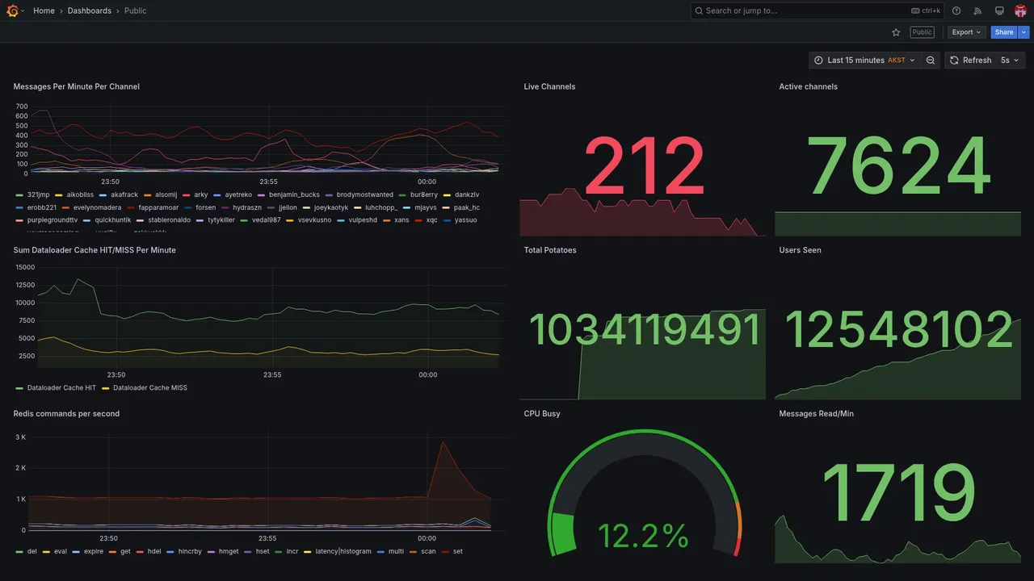
Task: Click the blue Share button
Action: (1004, 32)
